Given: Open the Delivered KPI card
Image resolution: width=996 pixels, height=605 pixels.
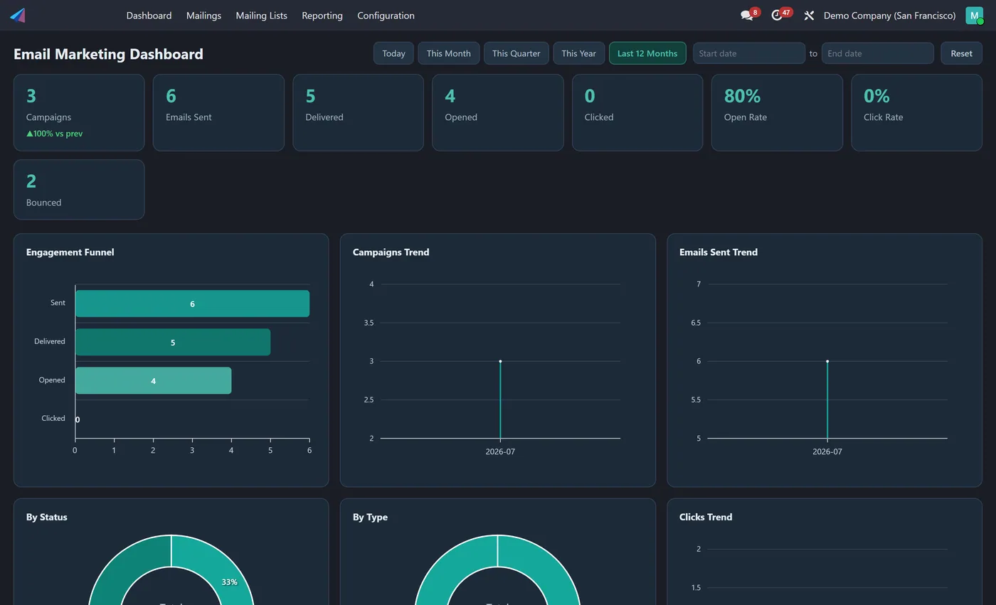Looking at the screenshot, I should (x=358, y=112).
